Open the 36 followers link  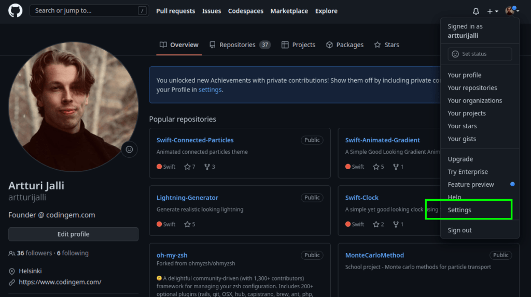coord(35,253)
